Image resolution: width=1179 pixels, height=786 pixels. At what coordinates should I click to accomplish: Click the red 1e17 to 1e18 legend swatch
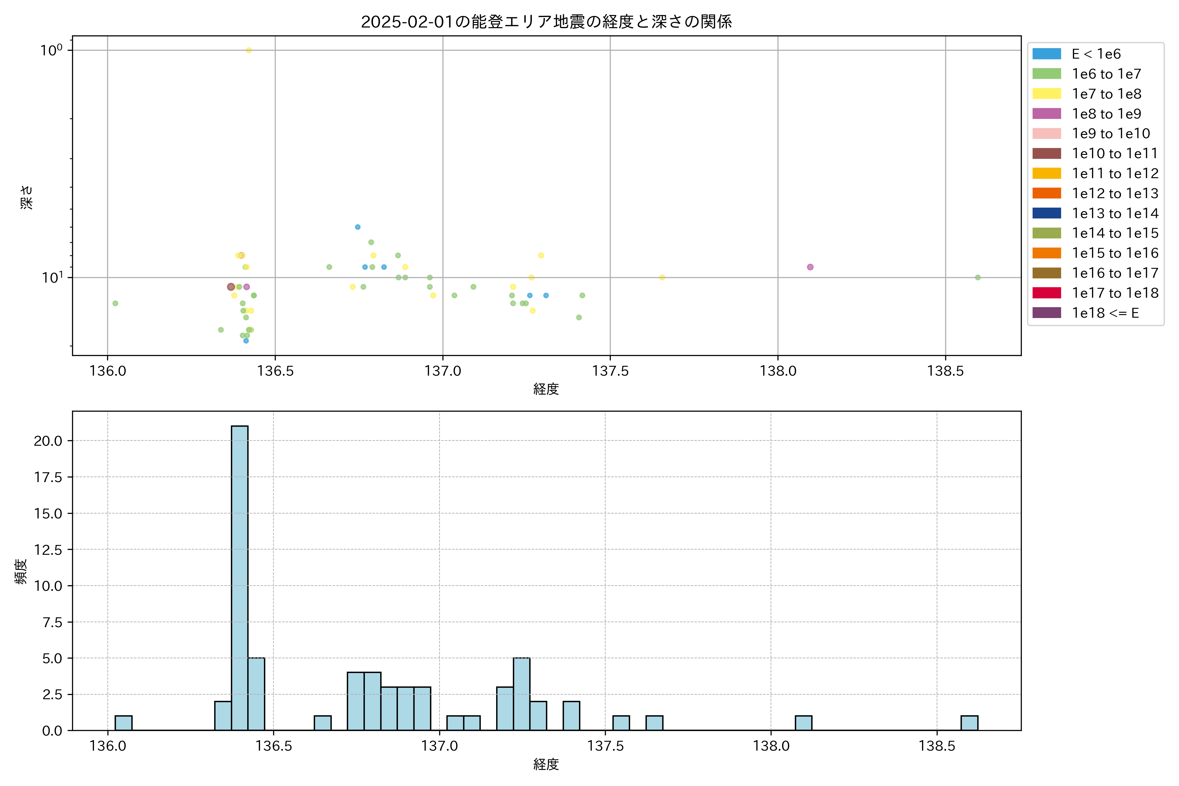[1046, 293]
